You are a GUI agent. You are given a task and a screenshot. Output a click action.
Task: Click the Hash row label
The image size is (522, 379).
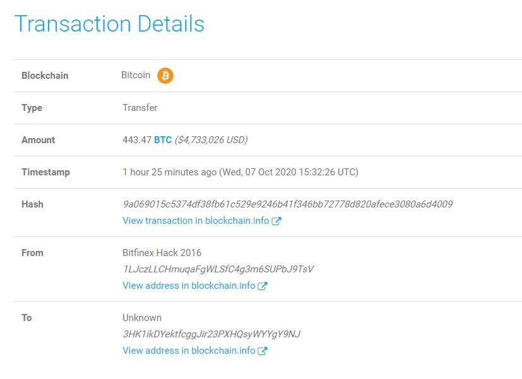coord(32,204)
